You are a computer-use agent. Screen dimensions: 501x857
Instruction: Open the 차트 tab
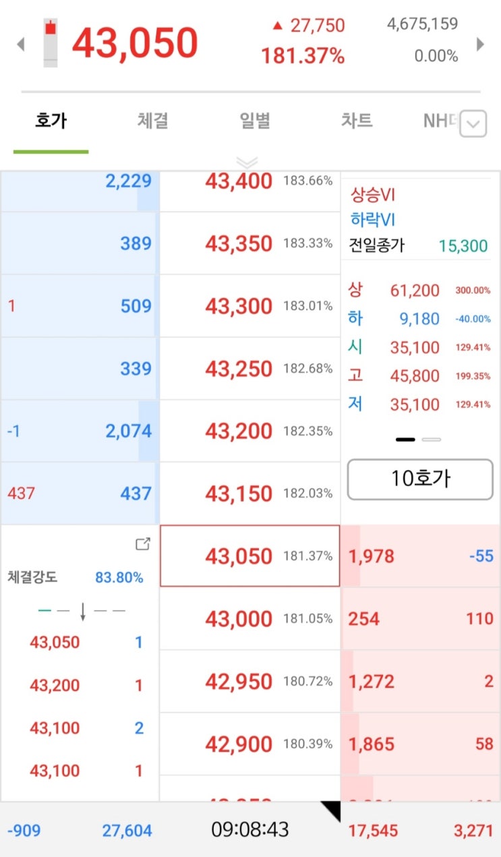(357, 121)
